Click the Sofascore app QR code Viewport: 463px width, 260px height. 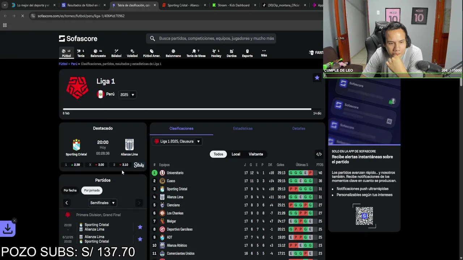tap(364, 216)
